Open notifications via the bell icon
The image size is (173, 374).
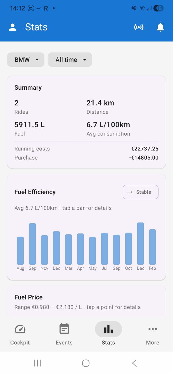160,27
